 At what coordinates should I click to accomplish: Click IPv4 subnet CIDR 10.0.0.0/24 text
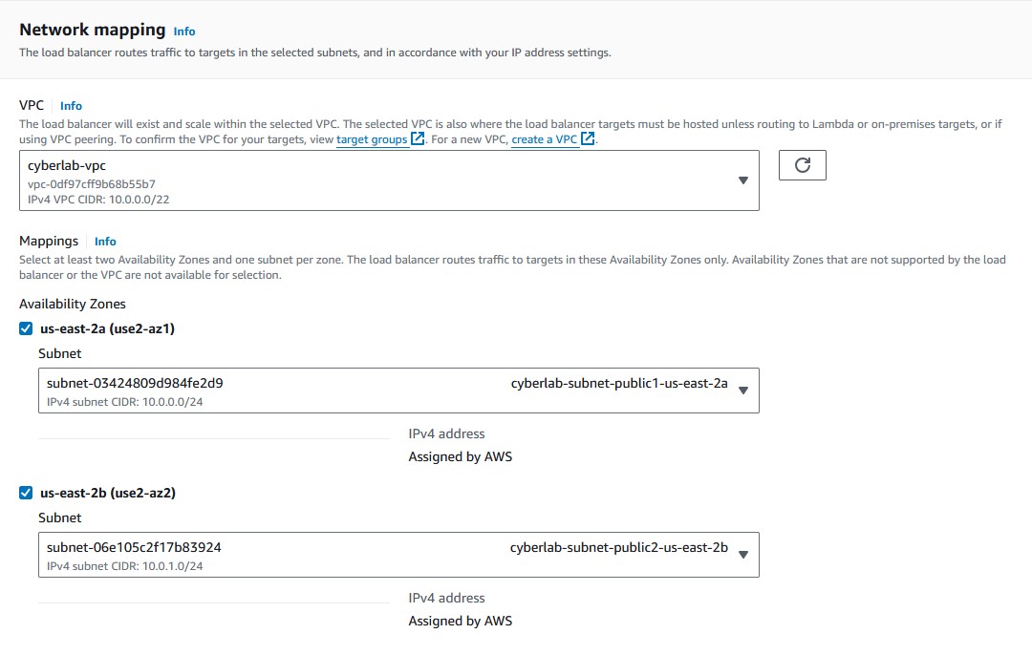click(125, 402)
